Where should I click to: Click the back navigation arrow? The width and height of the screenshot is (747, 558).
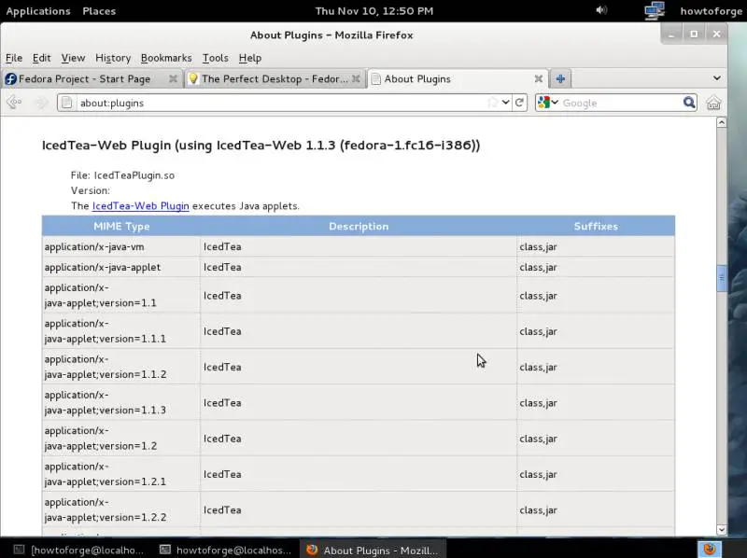click(x=14, y=103)
